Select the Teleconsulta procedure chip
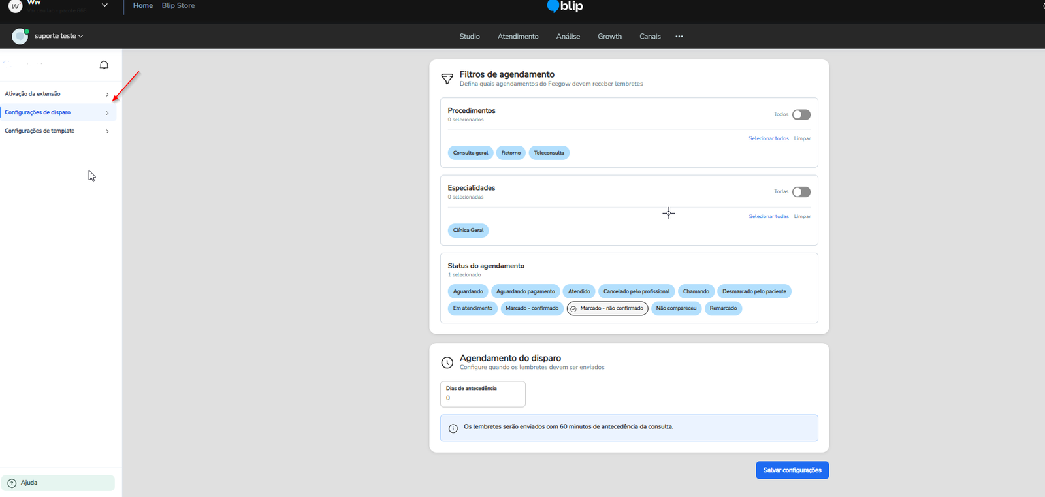The height and width of the screenshot is (497, 1045). [549, 153]
